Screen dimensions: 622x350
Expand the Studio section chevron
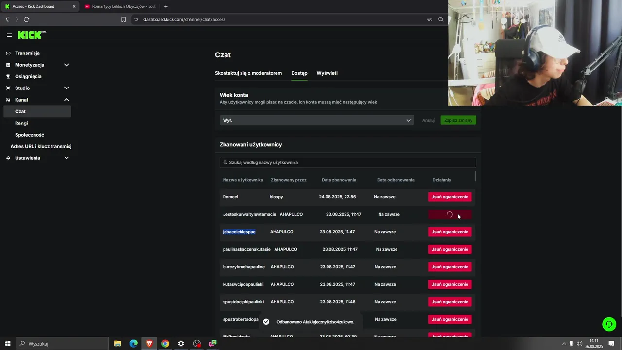tap(67, 88)
